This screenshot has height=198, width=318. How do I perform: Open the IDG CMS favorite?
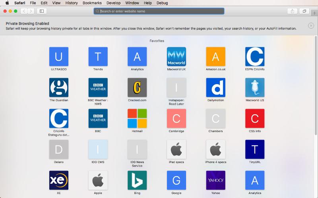click(x=98, y=149)
